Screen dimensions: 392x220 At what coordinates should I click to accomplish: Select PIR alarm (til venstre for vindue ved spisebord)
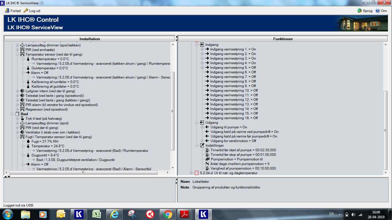pyautogui.click(x=61, y=105)
